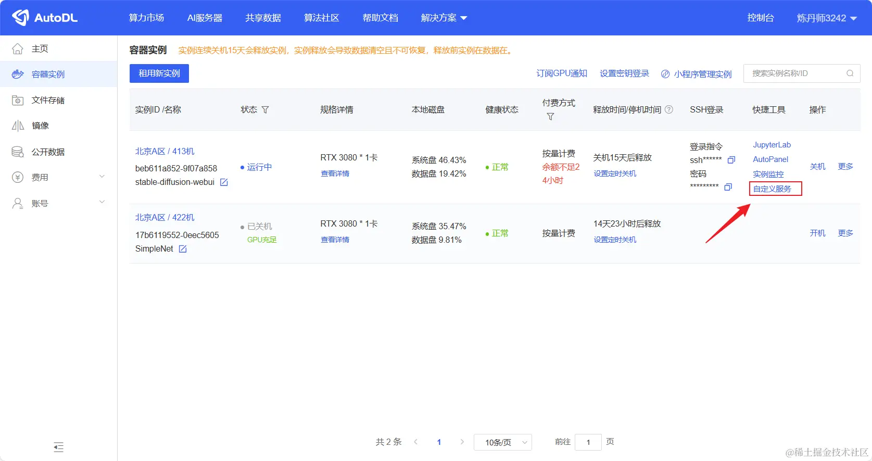Screen dimensions: 872x461
Task: Click the filter icon under 付费方式
Action: [x=550, y=117]
